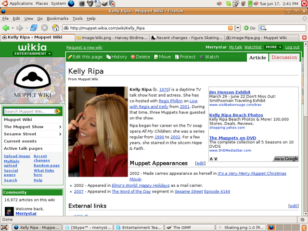Click the Ubuntu logo in top panel
Screen dimensions: 308x231
point(5,3)
